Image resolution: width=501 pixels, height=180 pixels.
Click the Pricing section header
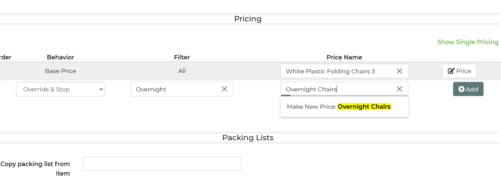(248, 19)
